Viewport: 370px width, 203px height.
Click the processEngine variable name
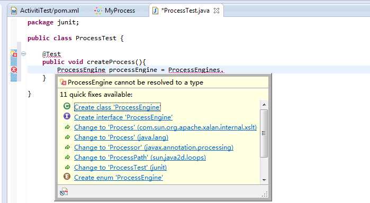pos(133,70)
